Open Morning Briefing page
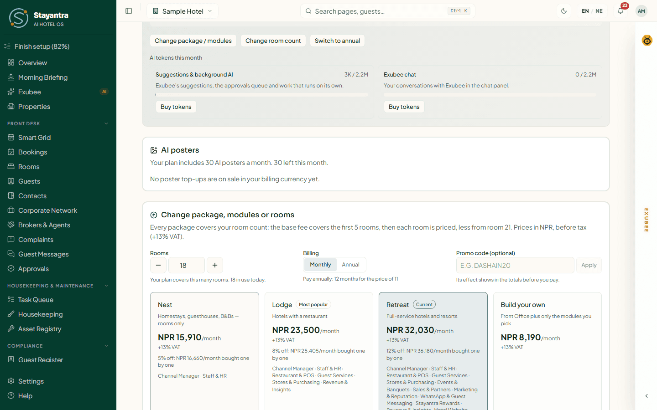657x410 pixels. pyautogui.click(x=58, y=77)
